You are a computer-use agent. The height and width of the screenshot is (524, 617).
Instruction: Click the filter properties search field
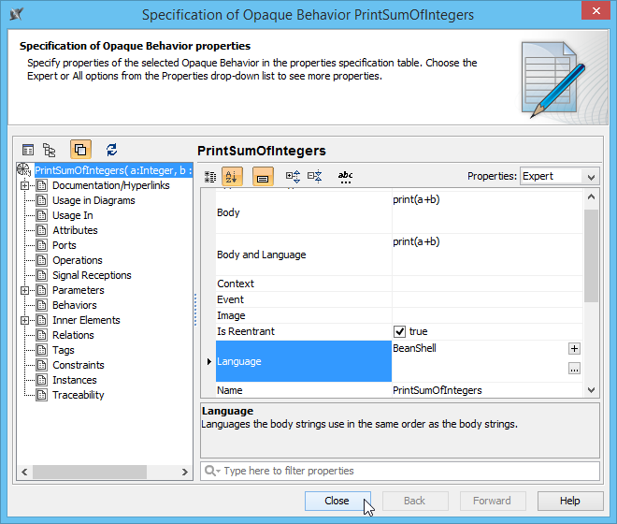[x=400, y=471]
